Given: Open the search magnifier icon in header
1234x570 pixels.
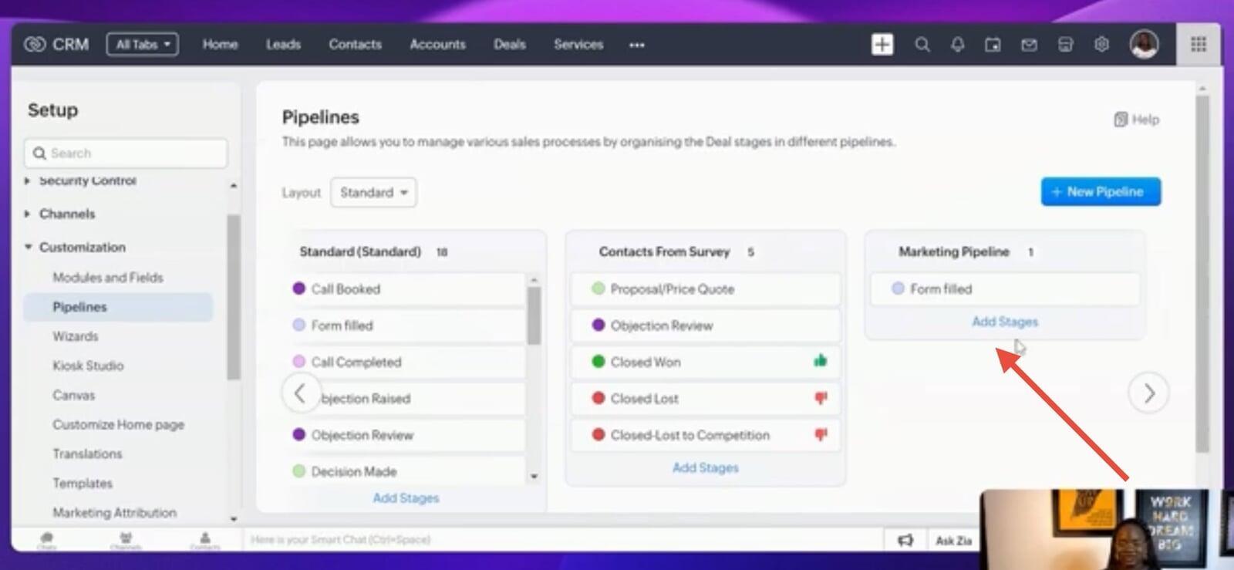Looking at the screenshot, I should (x=922, y=45).
